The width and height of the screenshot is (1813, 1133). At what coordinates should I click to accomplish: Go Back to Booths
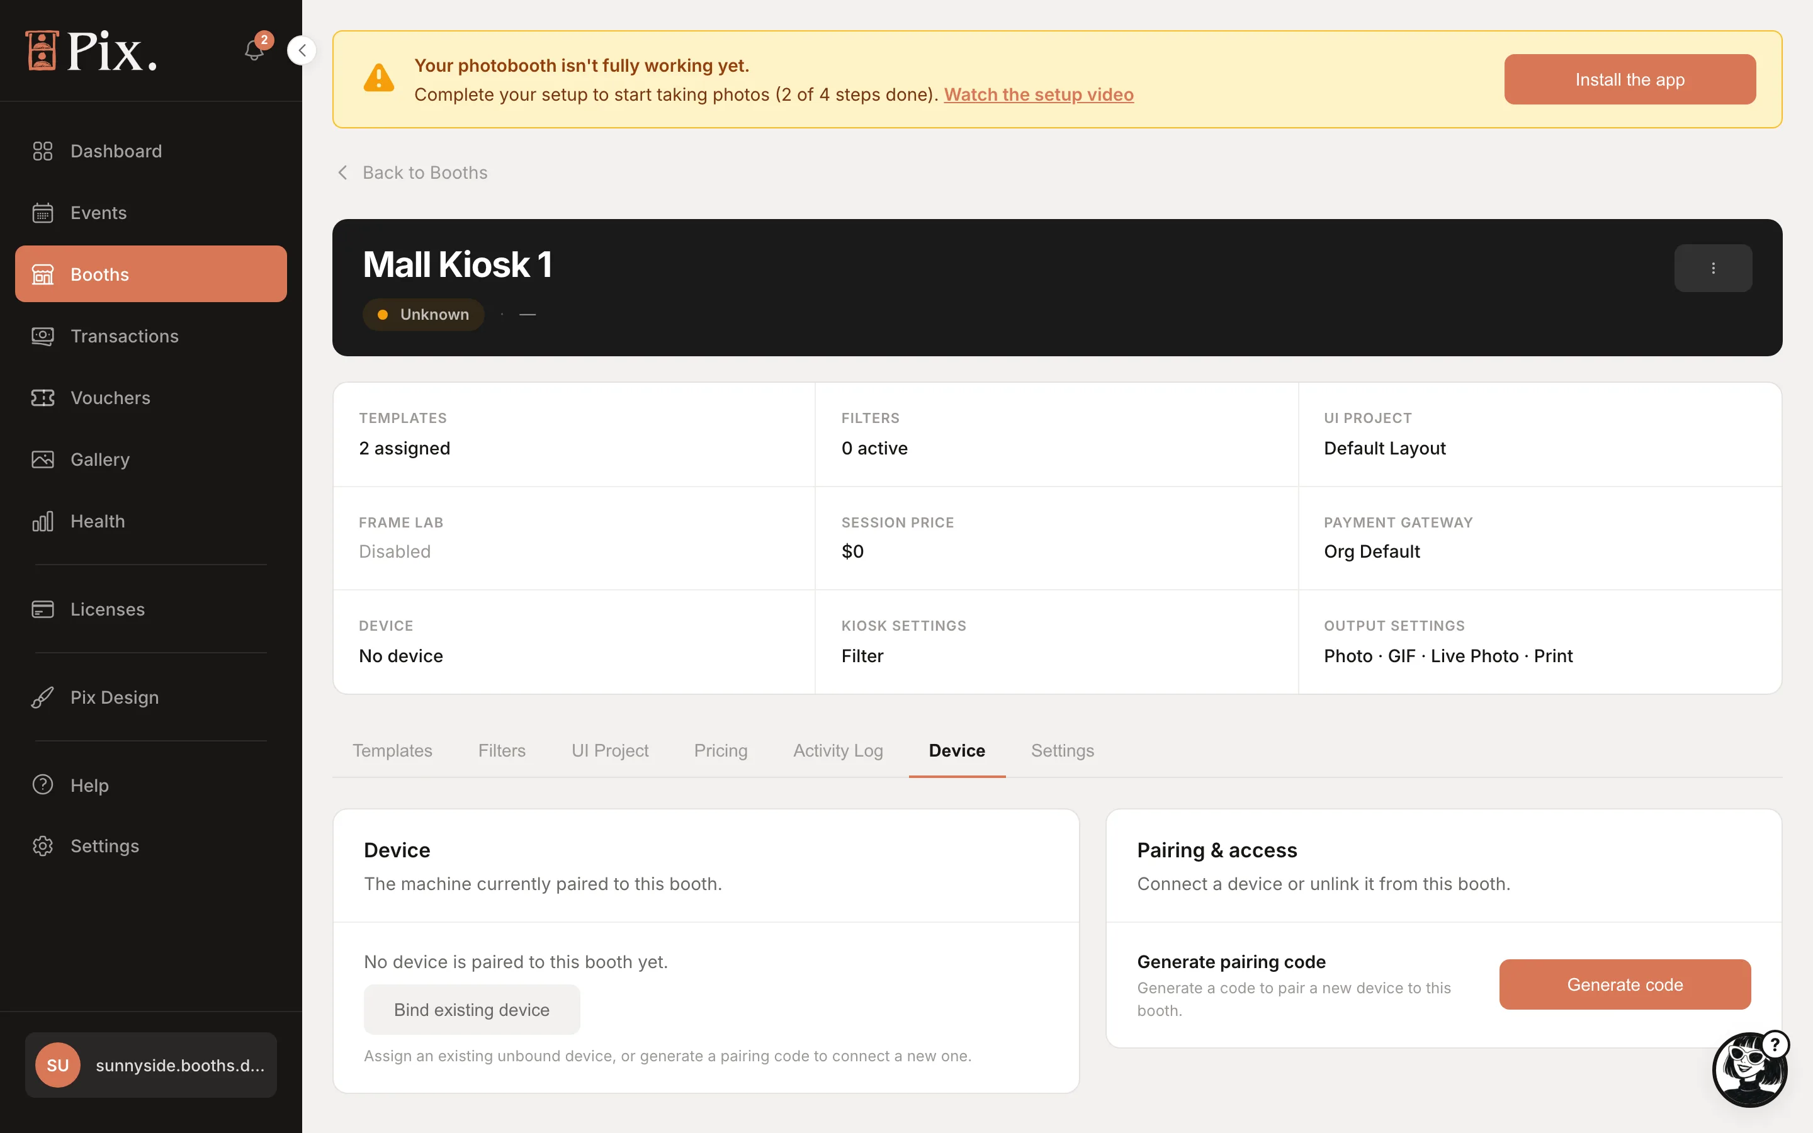pos(412,172)
